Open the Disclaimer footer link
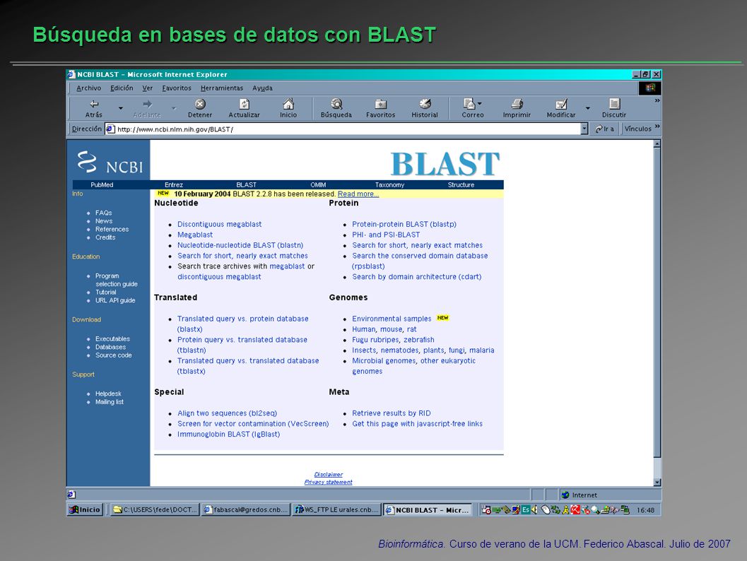747x561 pixels. [x=328, y=474]
